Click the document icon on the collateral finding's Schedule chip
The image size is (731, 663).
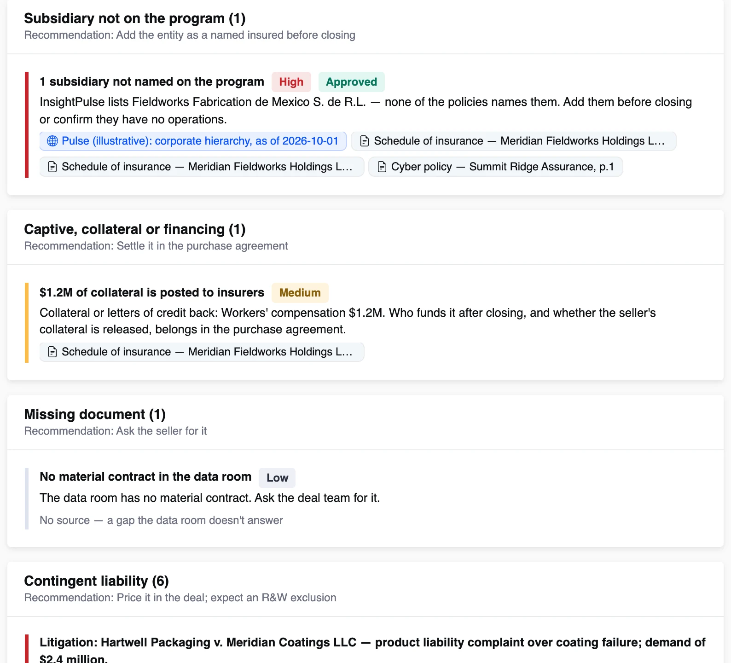coord(52,352)
